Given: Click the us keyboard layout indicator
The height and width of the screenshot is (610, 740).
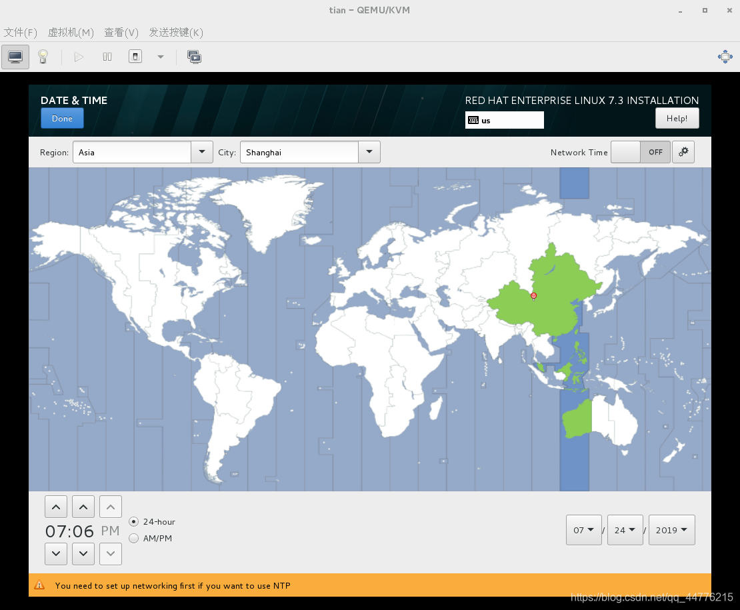Looking at the screenshot, I should click(504, 120).
